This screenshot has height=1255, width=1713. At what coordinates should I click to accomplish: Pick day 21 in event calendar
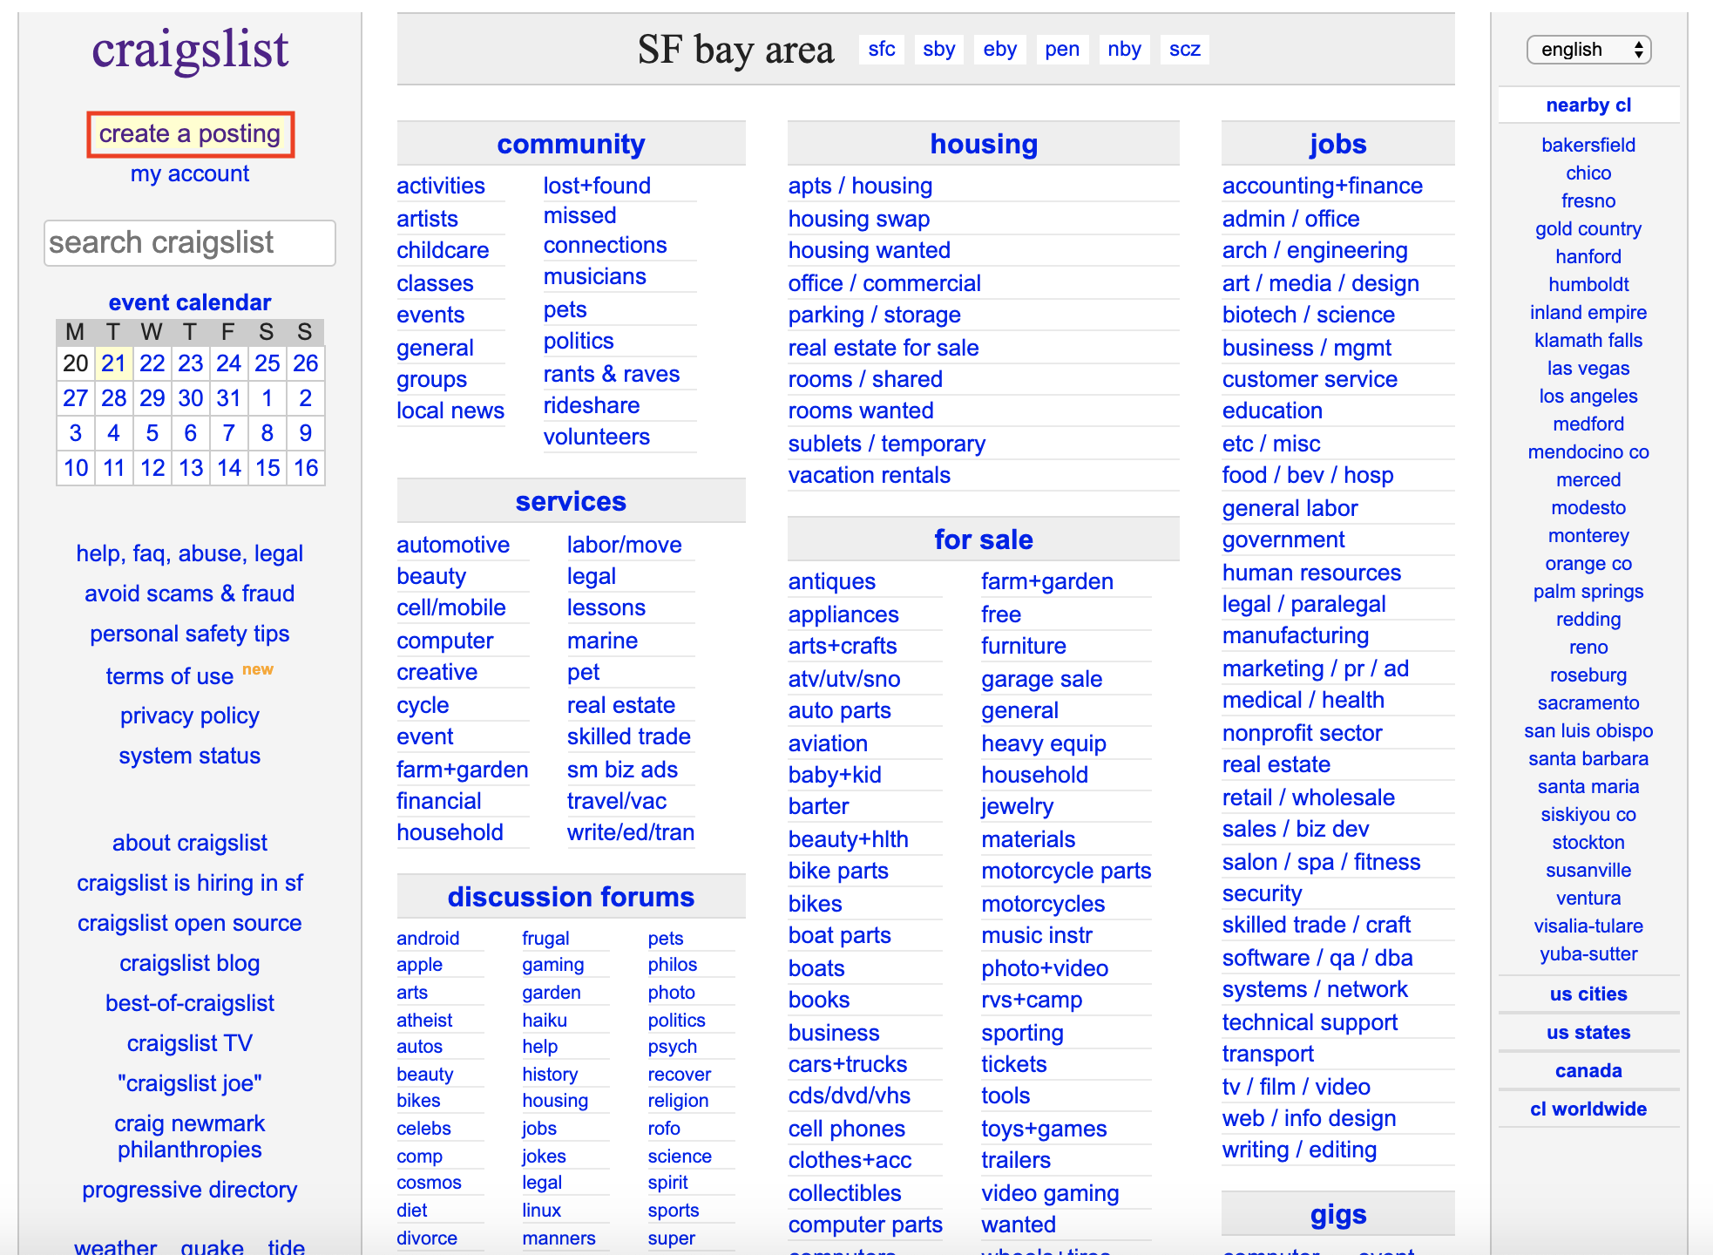[x=113, y=363]
